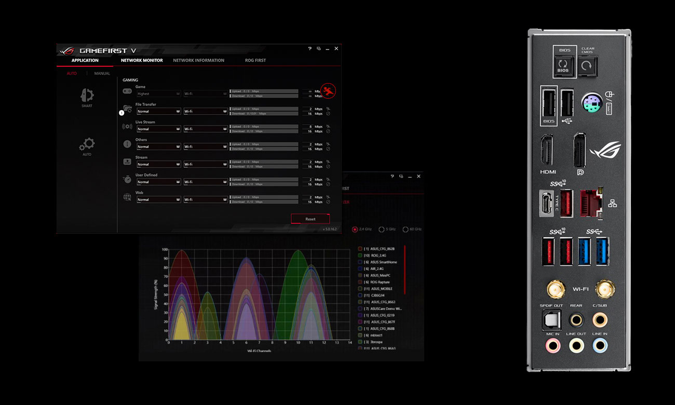Open Stream priority dropdown
The width and height of the screenshot is (675, 405).
[158, 164]
